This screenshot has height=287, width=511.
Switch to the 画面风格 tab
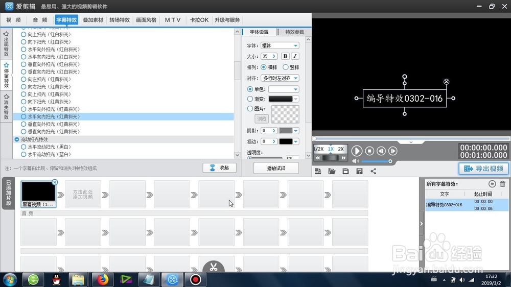tap(146, 20)
